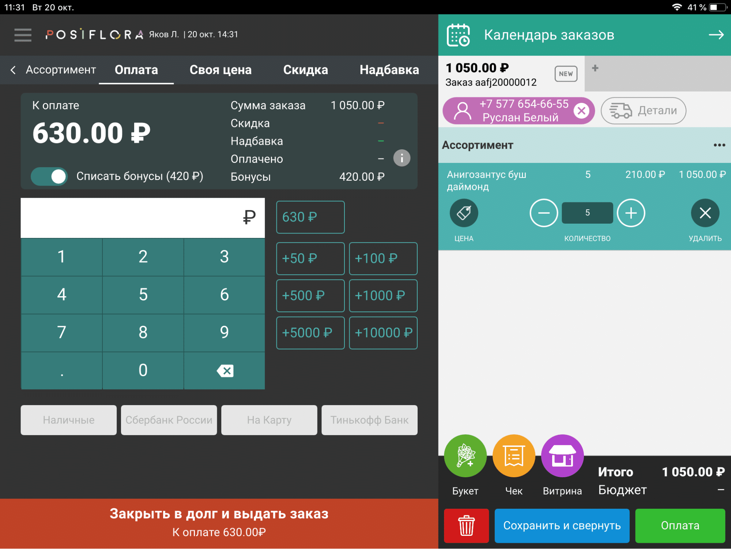731x549 pixels.
Task: Add +10000 ₽ quick amount
Action: click(383, 333)
